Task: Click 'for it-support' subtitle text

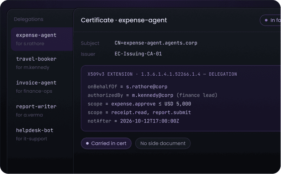Action: click(x=32, y=138)
